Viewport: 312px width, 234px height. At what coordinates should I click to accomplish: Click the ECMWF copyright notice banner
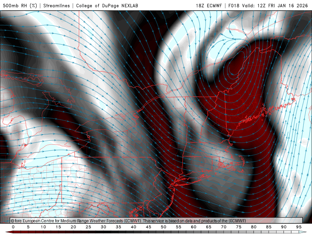(156, 221)
